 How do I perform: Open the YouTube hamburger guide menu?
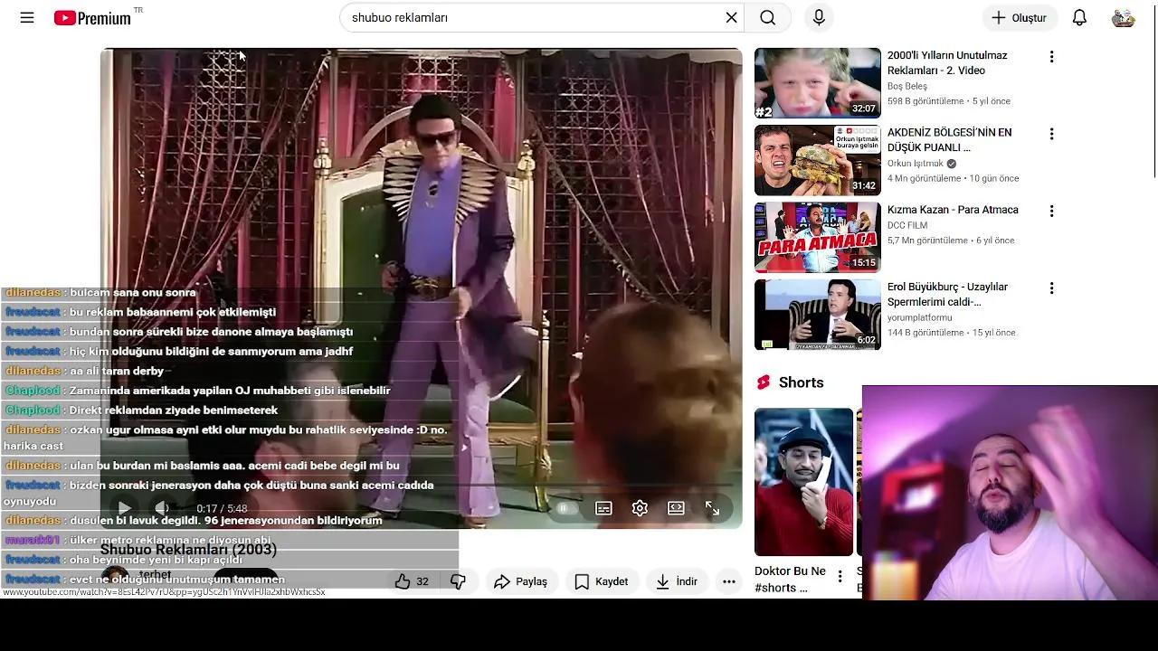coord(27,17)
